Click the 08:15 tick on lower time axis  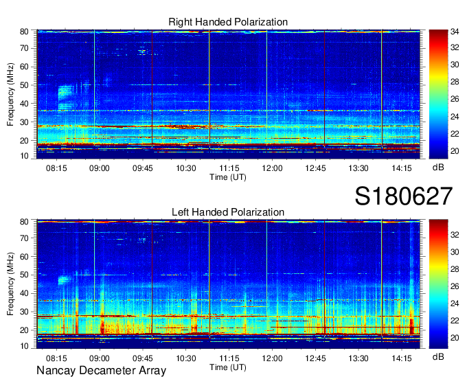point(56,358)
